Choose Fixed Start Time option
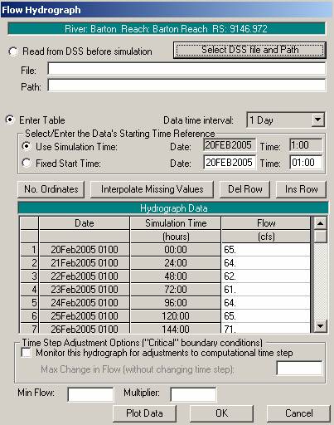334x425 pixels. 27,163
